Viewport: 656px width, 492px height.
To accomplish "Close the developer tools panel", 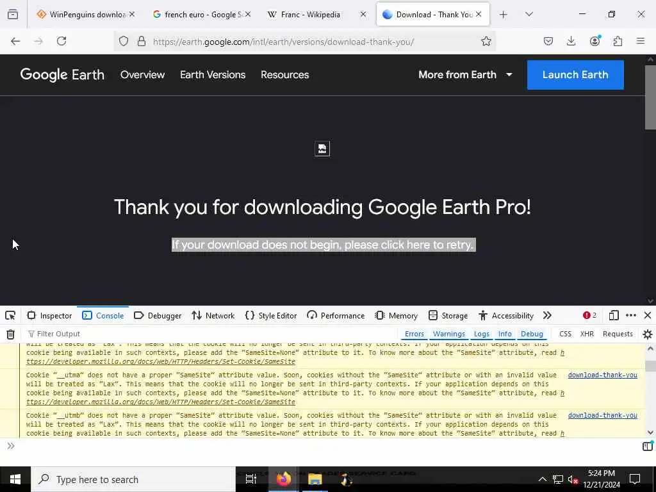I will click(x=647, y=315).
